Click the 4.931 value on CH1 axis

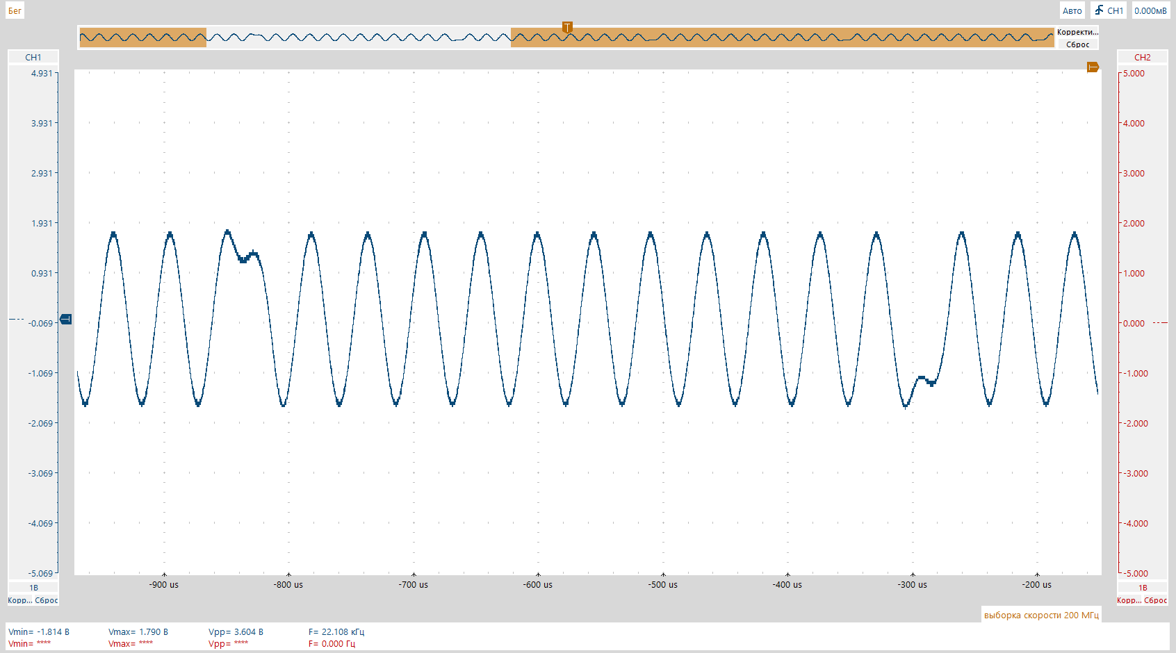point(42,73)
